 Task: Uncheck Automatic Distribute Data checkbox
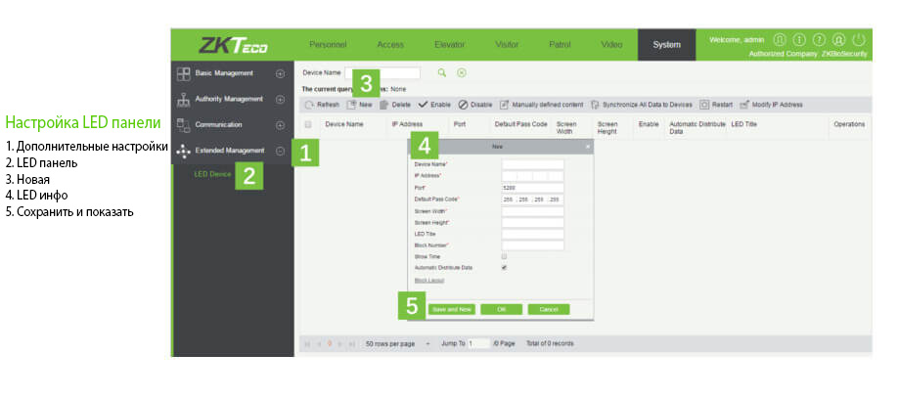pyautogui.click(x=504, y=267)
